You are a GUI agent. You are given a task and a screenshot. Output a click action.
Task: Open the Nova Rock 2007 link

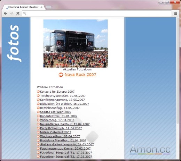coord(80,75)
